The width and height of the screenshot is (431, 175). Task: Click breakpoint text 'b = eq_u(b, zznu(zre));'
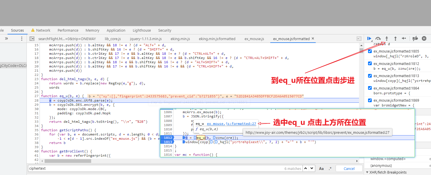(397, 68)
